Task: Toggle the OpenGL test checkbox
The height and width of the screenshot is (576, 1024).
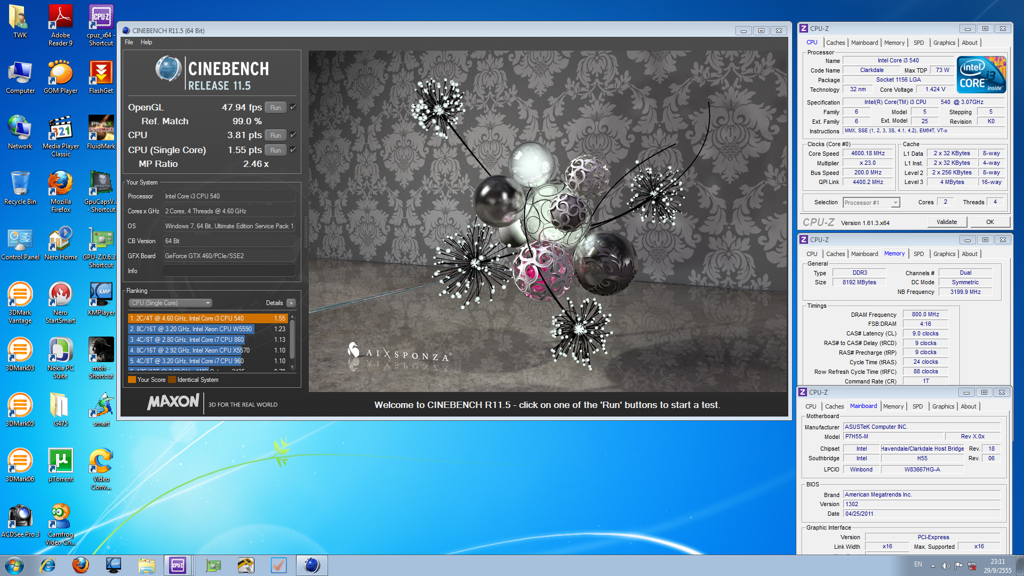Action: [293, 107]
